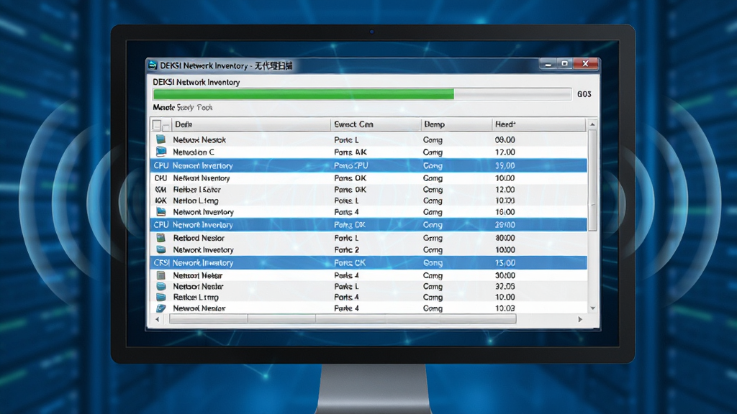Open the Meiole menu item
Viewport: 737px width, 414px height.
[x=163, y=108]
